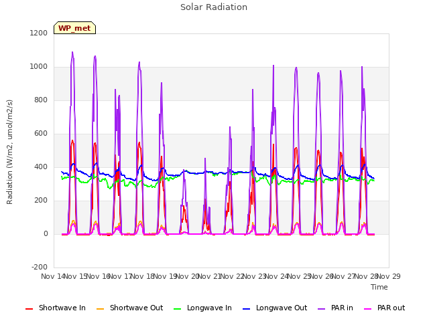The image size is (429, 321).
Task: Click the Solar Radiation chart title
Action: click(x=214, y=7)
